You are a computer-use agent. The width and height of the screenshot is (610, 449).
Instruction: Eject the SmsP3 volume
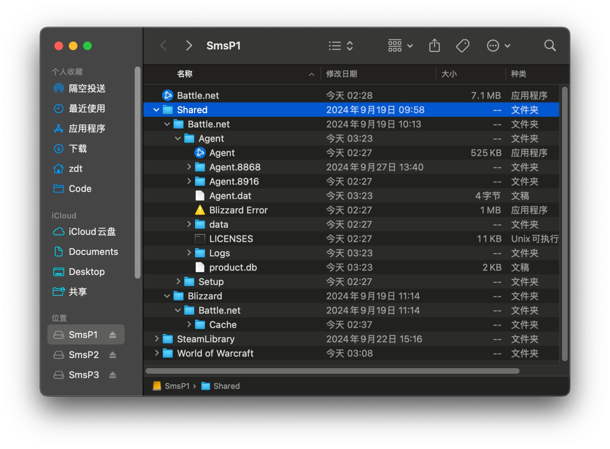(113, 375)
